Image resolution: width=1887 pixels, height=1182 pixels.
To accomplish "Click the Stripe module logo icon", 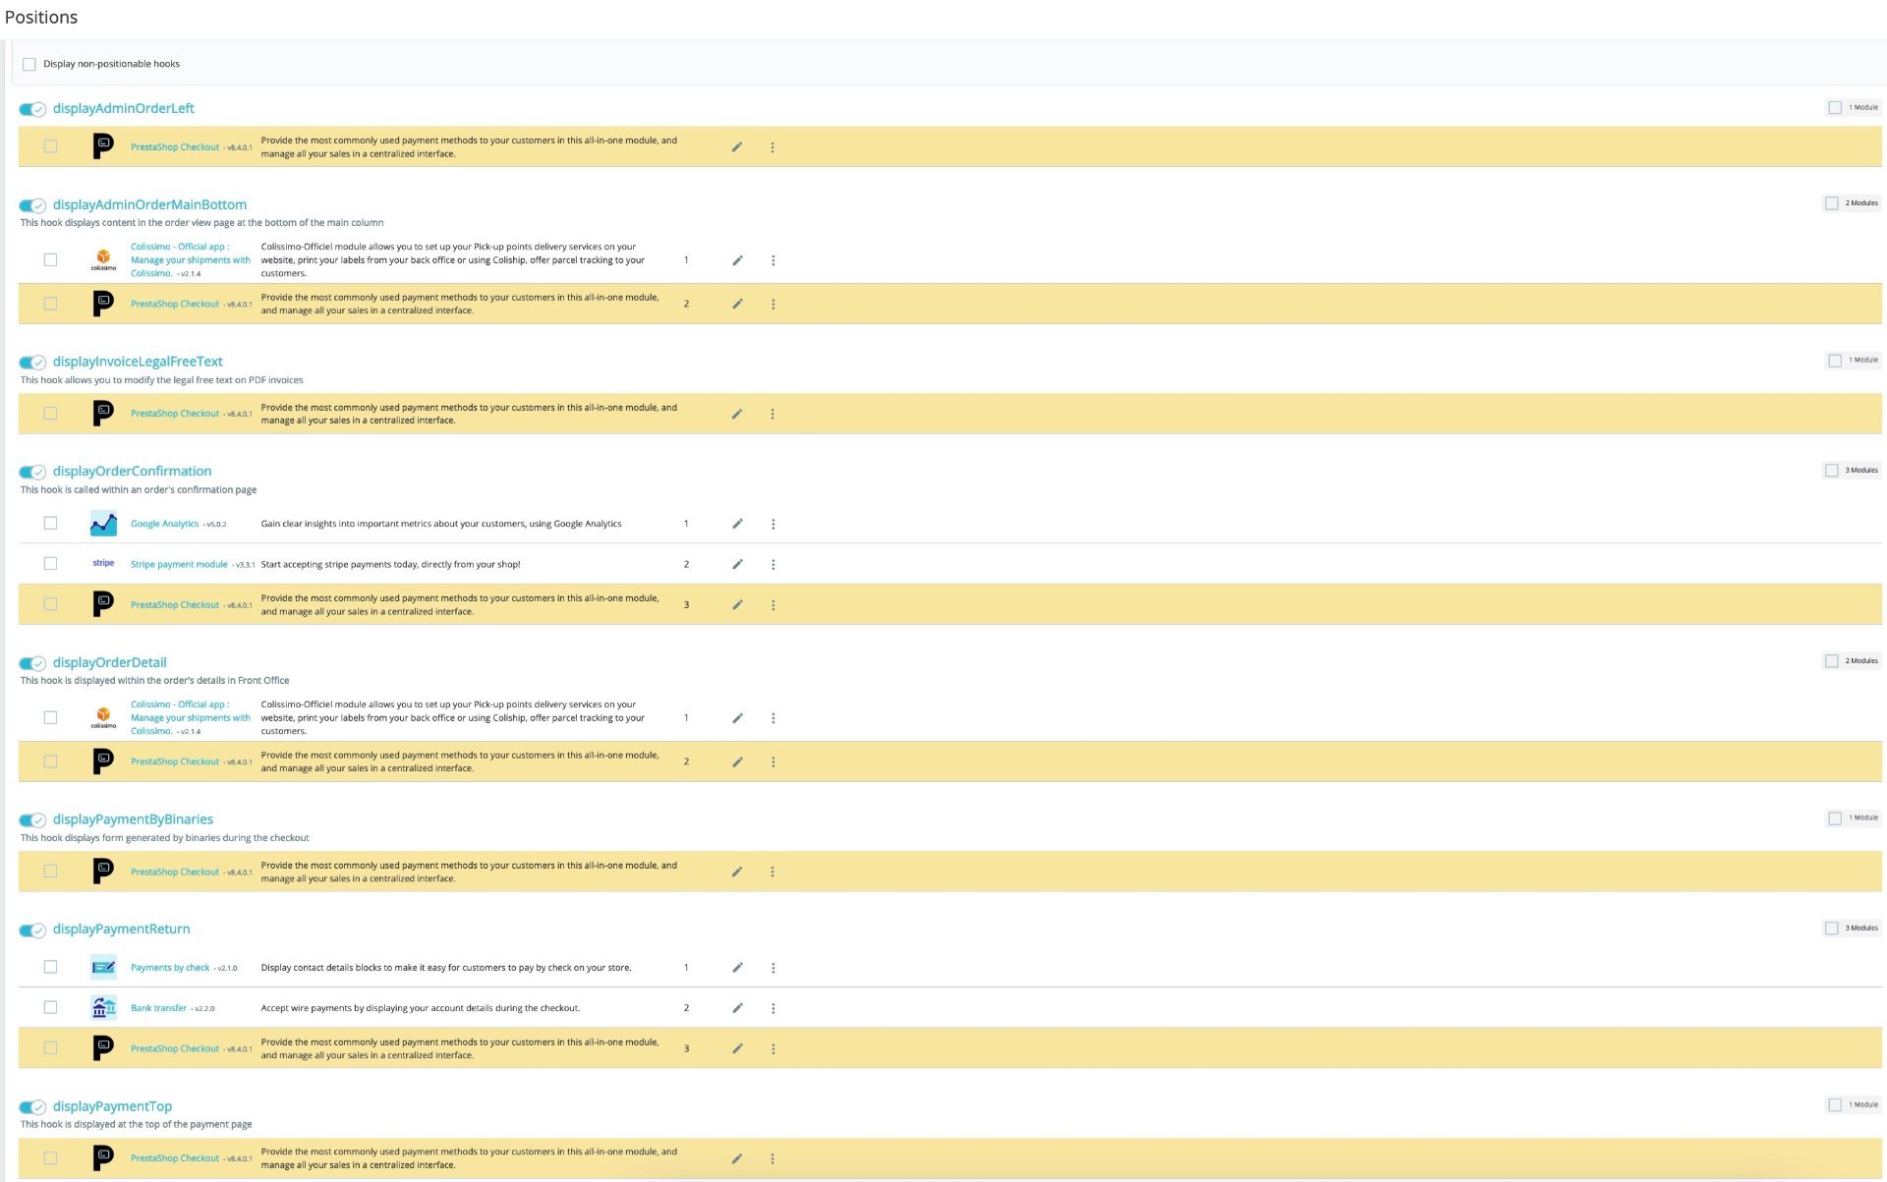I will 103,563.
